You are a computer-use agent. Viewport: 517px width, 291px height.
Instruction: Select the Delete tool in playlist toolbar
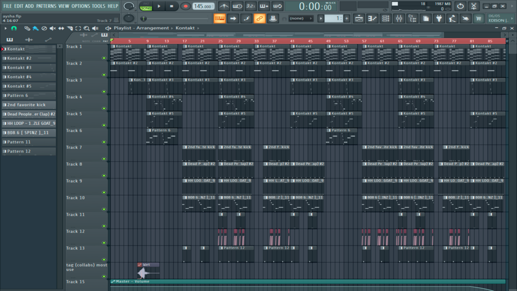coord(44,28)
